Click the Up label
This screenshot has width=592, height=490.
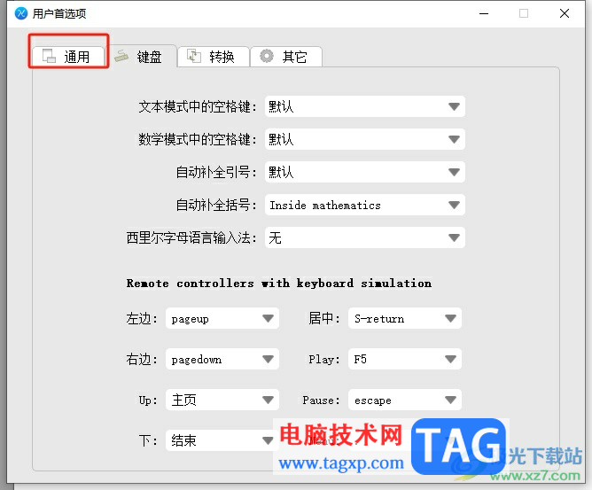(x=148, y=400)
